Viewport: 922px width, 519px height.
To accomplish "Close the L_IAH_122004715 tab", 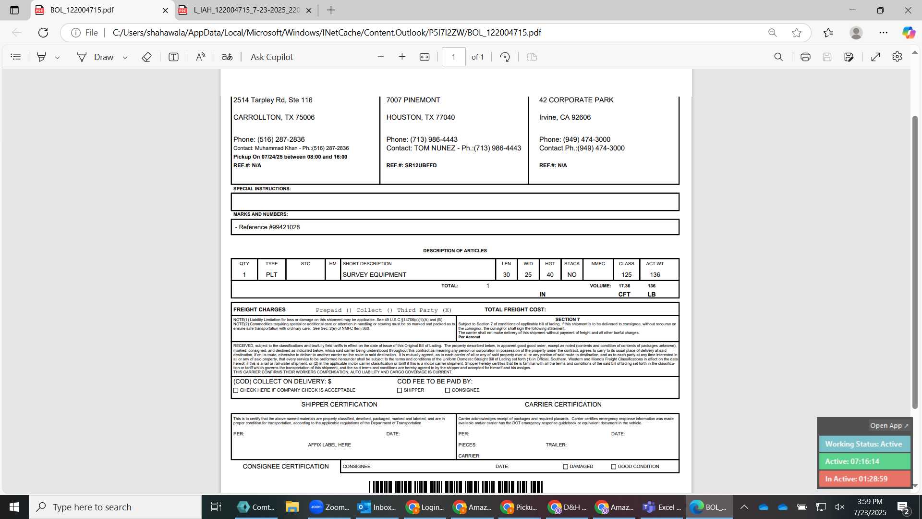I will [x=309, y=10].
